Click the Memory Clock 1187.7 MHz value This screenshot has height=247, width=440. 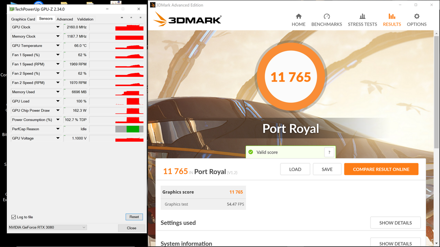click(x=76, y=36)
